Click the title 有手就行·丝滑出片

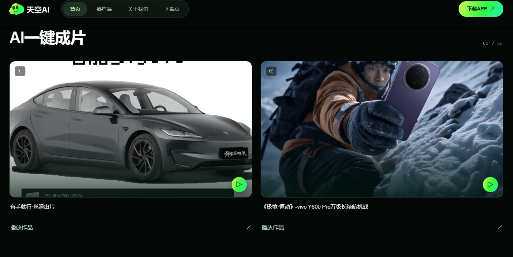(x=32, y=207)
